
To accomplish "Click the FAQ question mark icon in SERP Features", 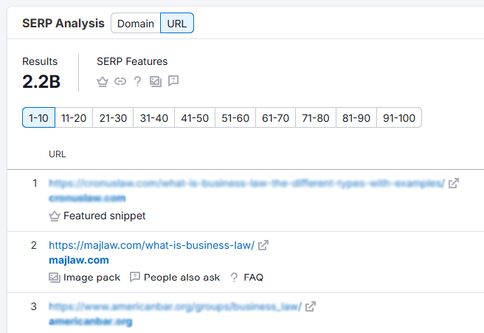I will 138,81.
